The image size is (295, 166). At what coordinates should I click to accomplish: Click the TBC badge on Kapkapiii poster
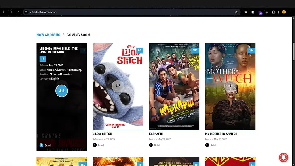(x=195, y=51)
